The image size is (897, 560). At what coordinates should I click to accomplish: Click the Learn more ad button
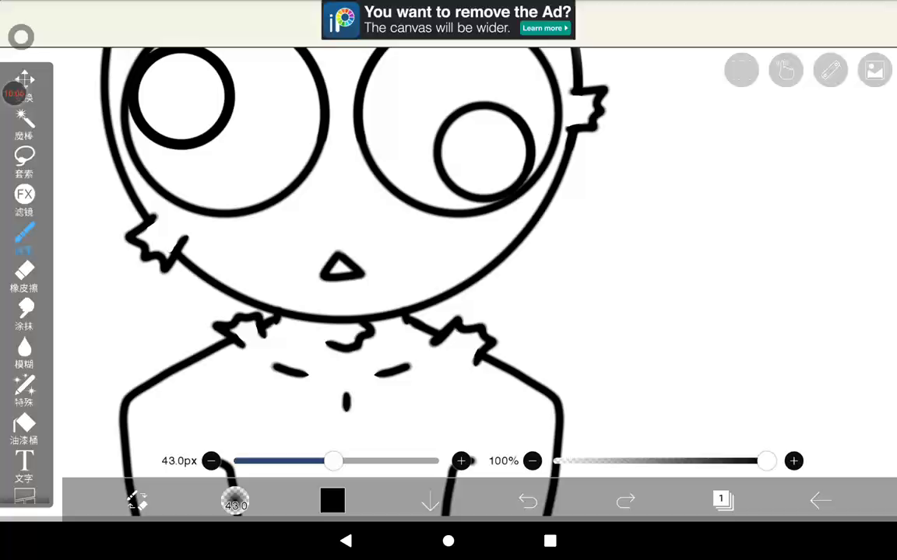[x=545, y=28]
